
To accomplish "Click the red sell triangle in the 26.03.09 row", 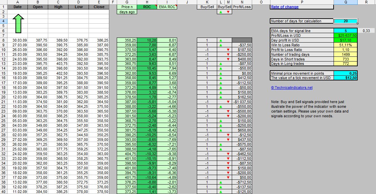I will (228, 50).
